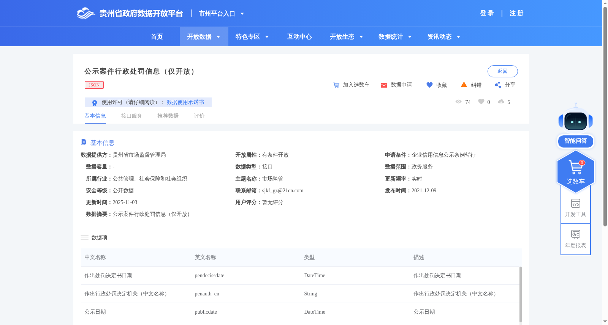Click the license badge icon beside 使用许可
Viewport: 608px width, 325px height.
coord(95,103)
